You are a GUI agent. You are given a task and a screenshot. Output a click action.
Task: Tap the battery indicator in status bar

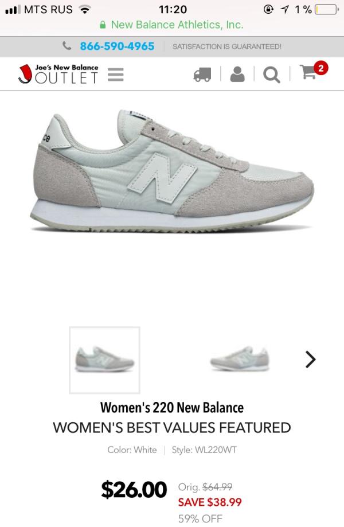327,9
